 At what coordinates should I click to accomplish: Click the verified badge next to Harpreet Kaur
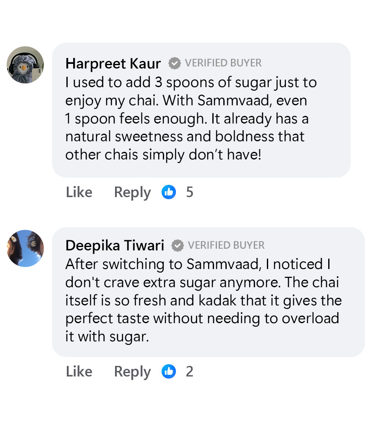[x=175, y=63]
